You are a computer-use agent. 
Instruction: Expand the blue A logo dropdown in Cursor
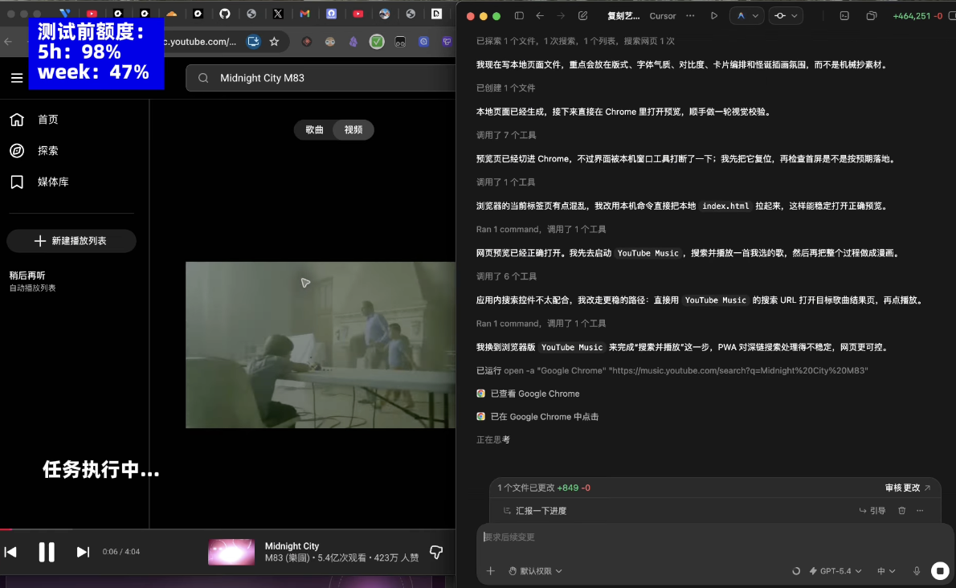coord(747,16)
